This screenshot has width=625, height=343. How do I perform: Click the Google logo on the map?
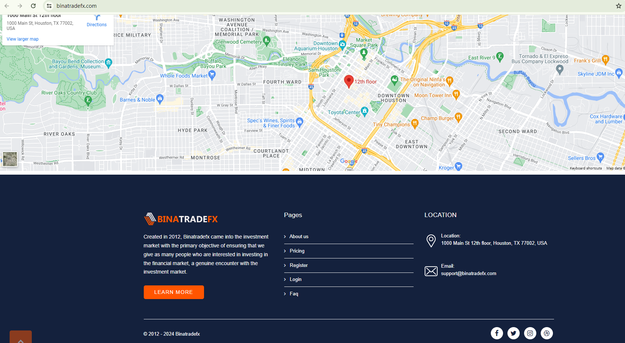click(349, 161)
